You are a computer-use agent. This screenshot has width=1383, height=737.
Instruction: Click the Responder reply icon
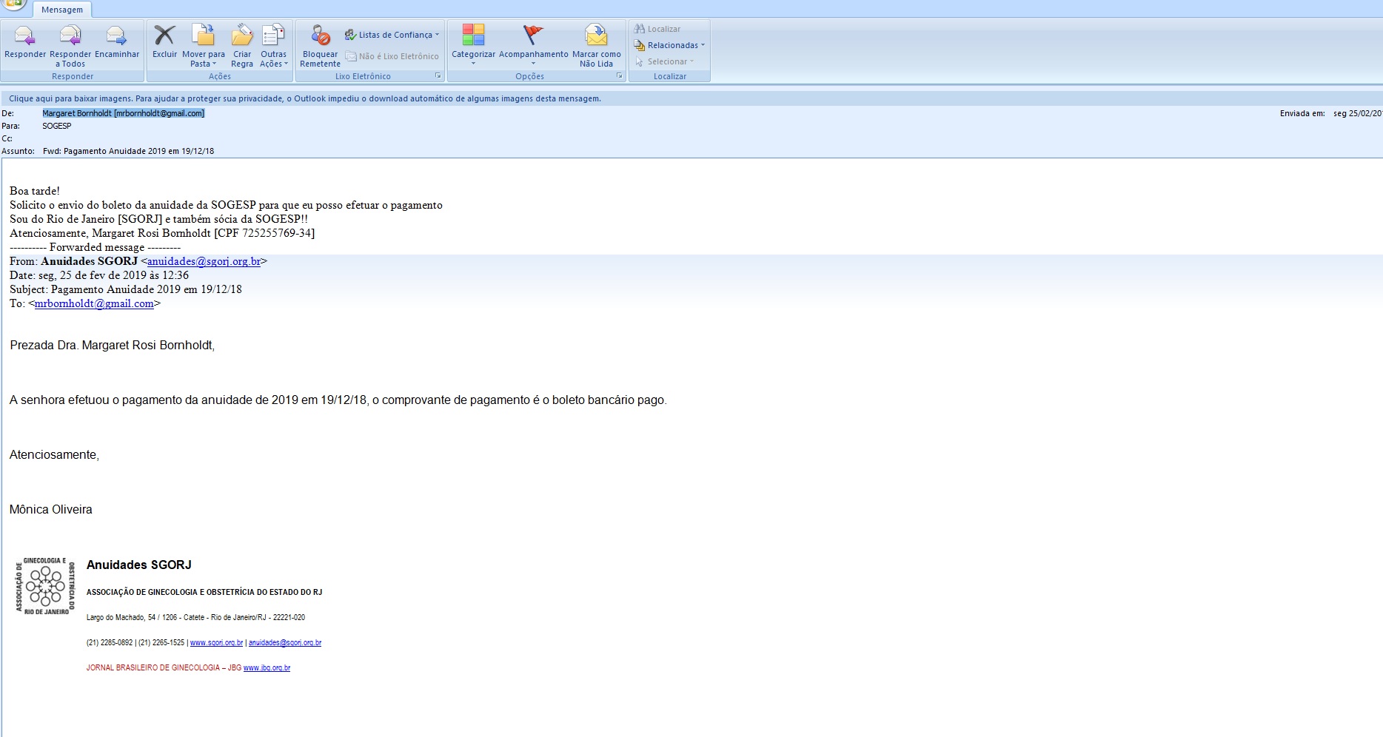coord(24,37)
